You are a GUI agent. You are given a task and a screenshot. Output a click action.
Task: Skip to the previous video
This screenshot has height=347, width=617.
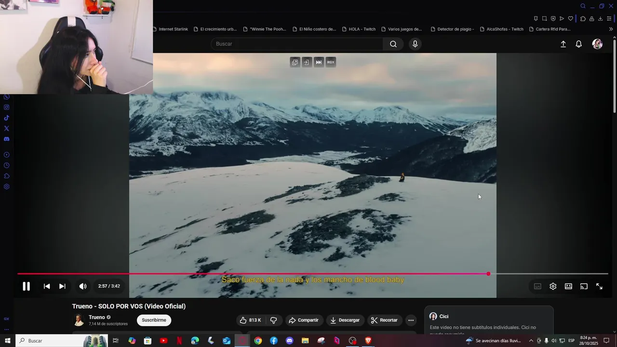pos(47,286)
